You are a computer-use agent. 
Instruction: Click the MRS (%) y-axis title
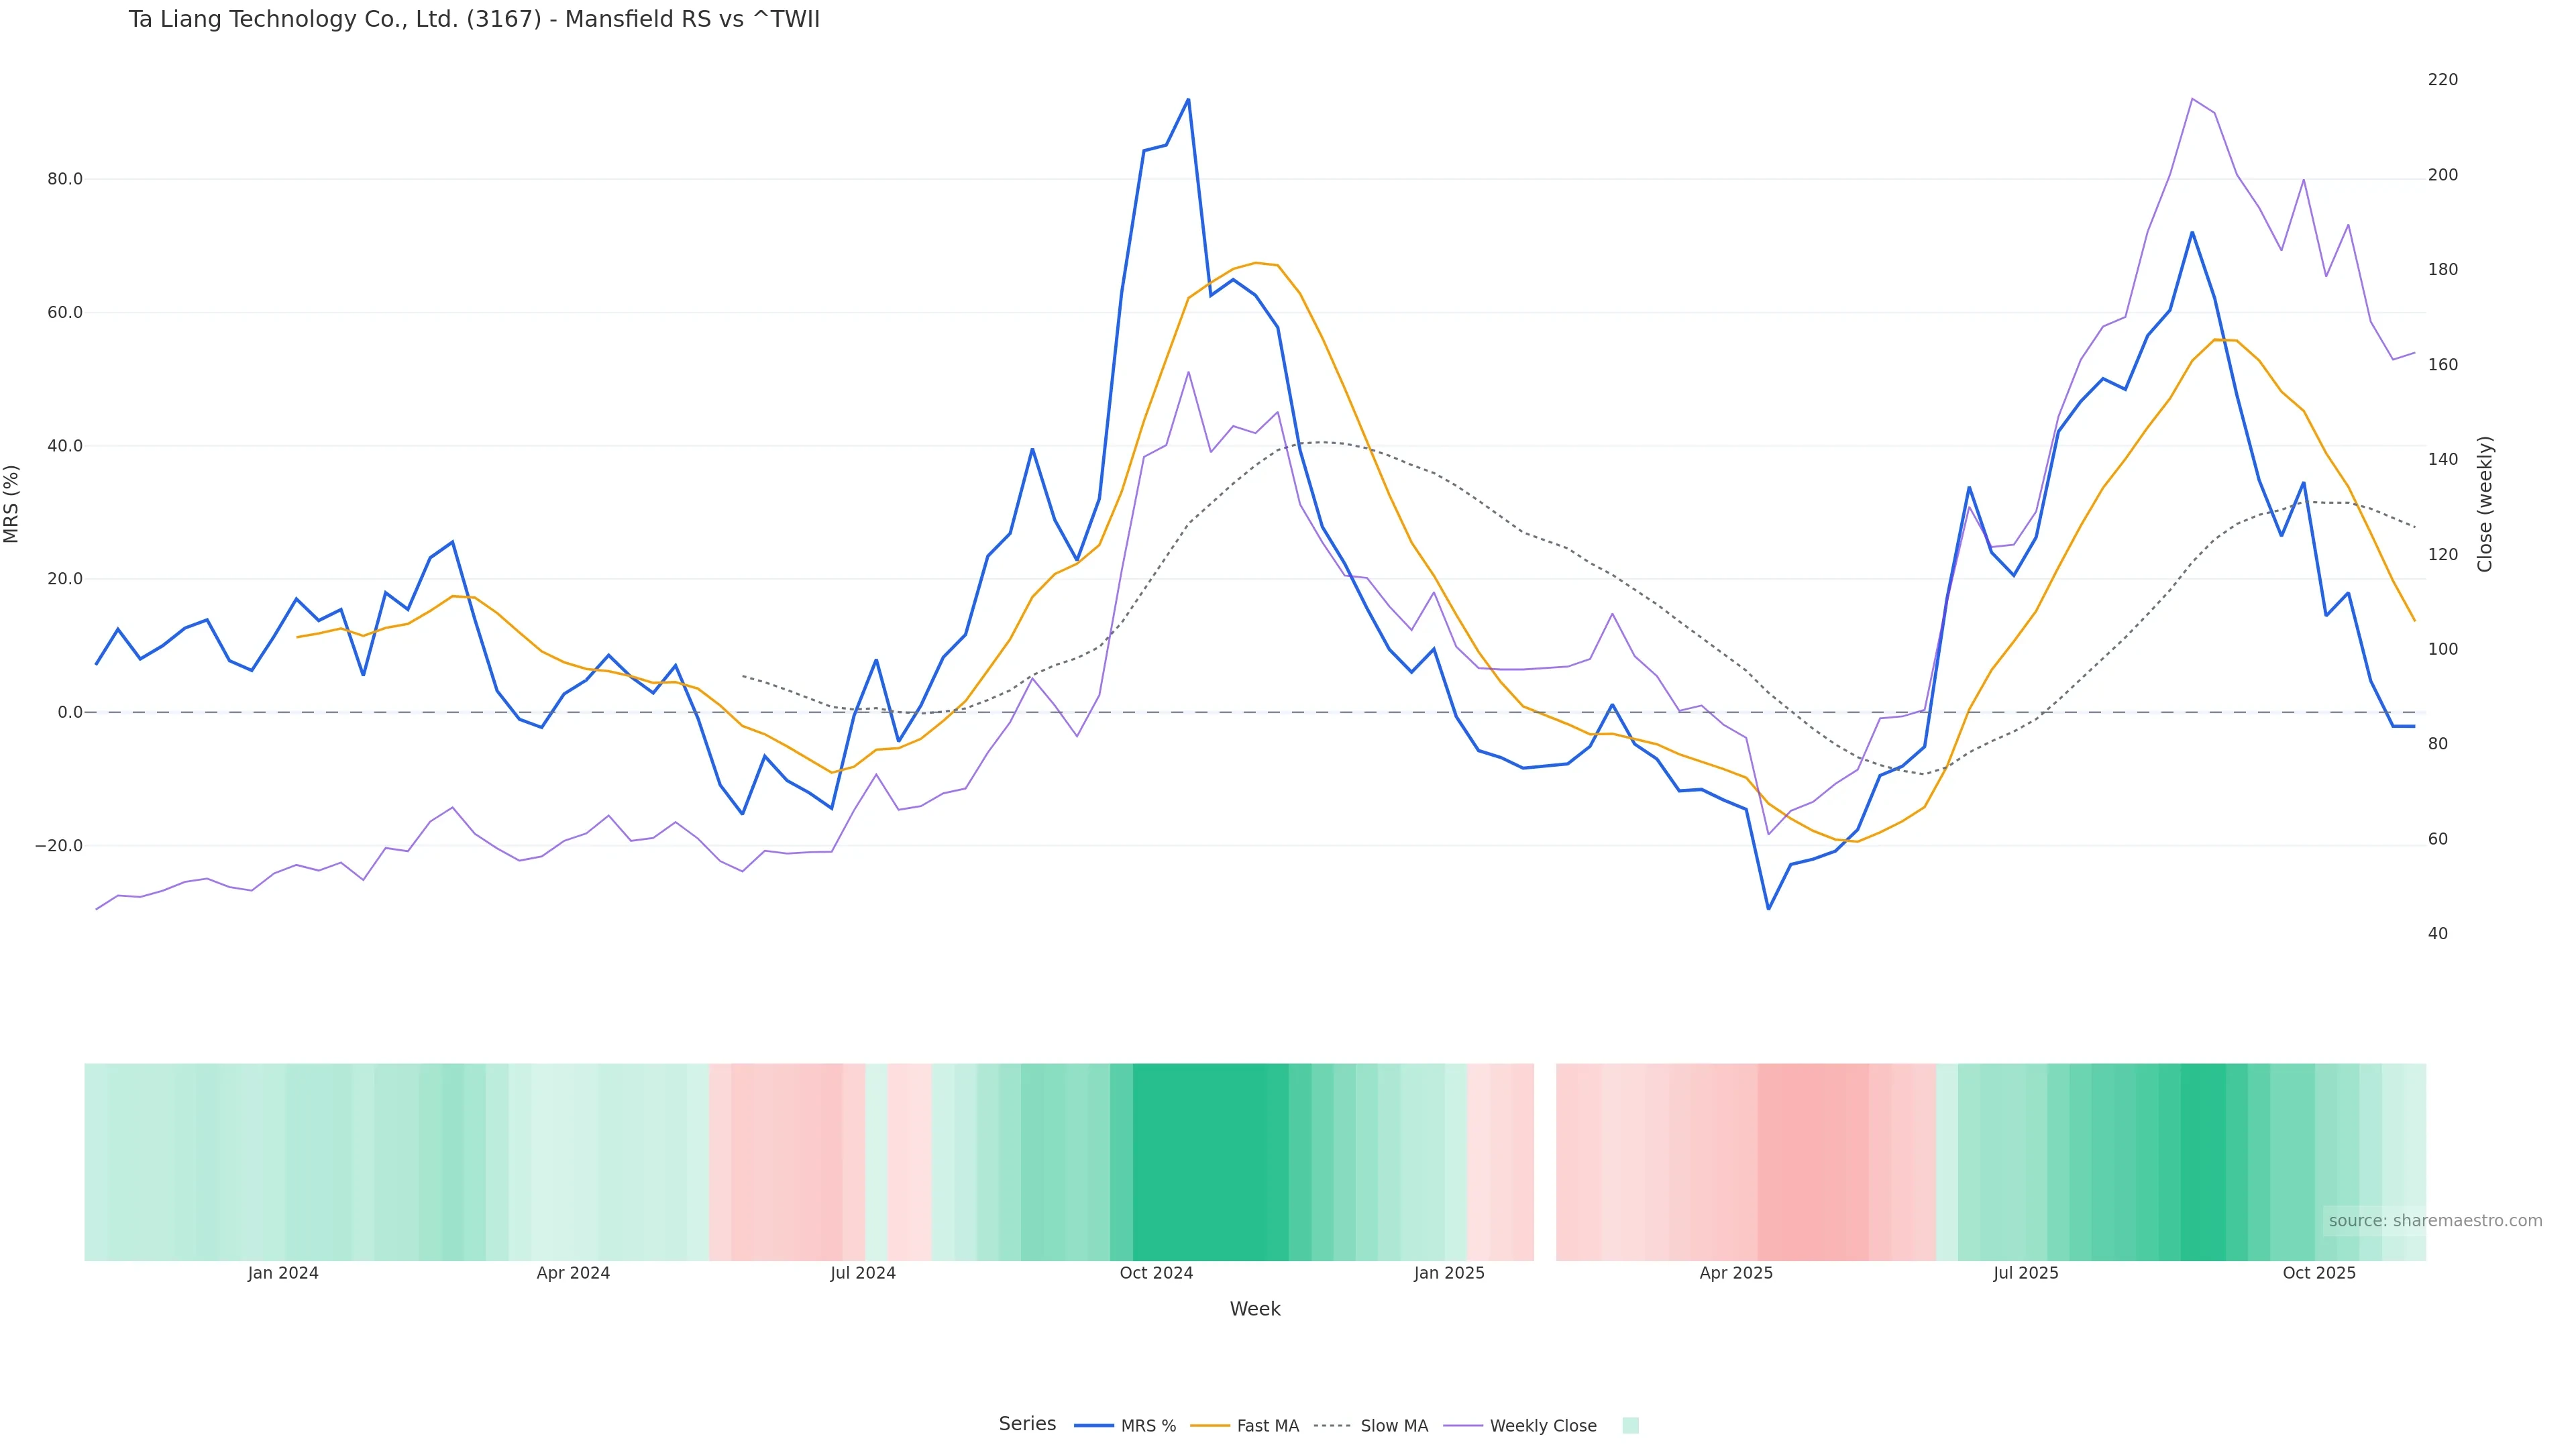[x=12, y=504]
